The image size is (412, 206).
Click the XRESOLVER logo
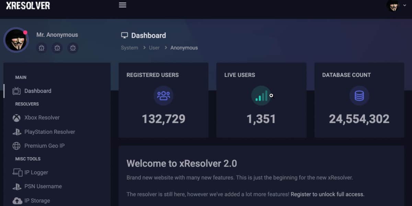28,5
